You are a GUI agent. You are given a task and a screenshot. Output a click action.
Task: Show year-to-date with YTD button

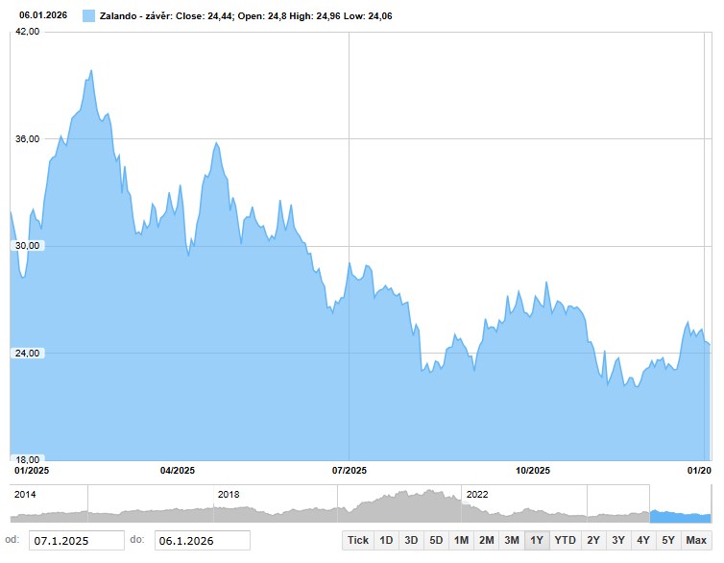566,540
